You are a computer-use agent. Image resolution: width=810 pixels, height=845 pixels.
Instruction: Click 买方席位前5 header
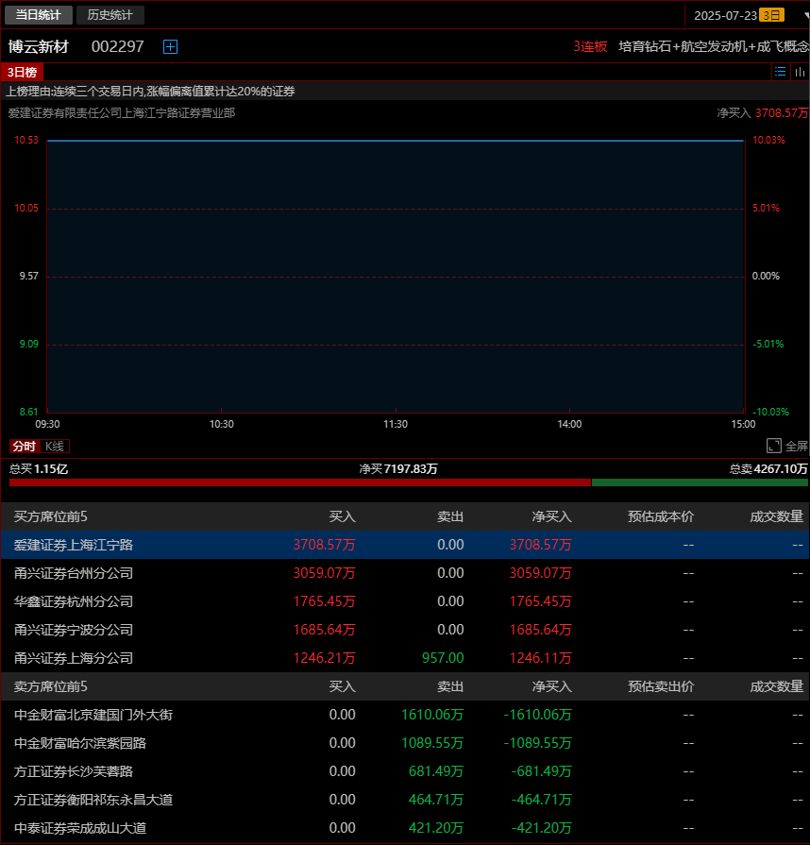51,516
